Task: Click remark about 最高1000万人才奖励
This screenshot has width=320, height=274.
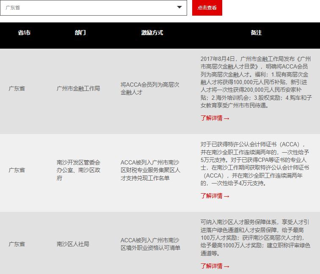Action: coord(255,238)
